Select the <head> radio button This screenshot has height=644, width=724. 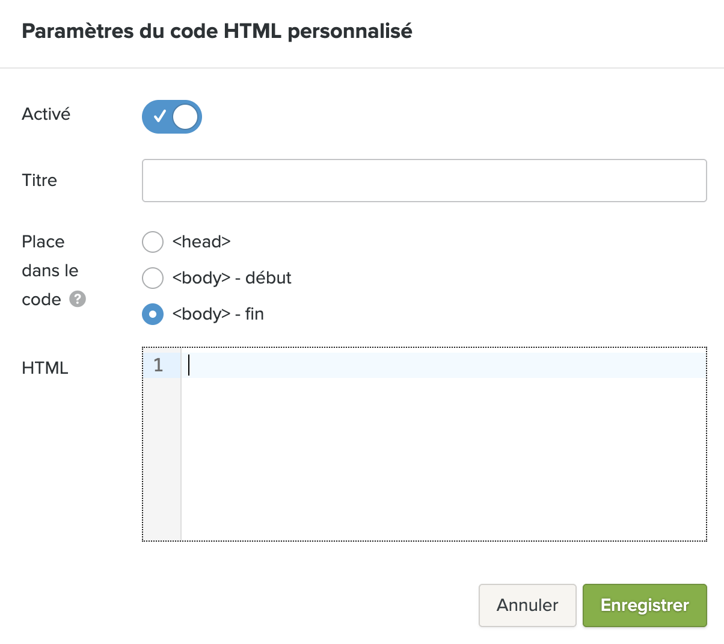tap(153, 242)
